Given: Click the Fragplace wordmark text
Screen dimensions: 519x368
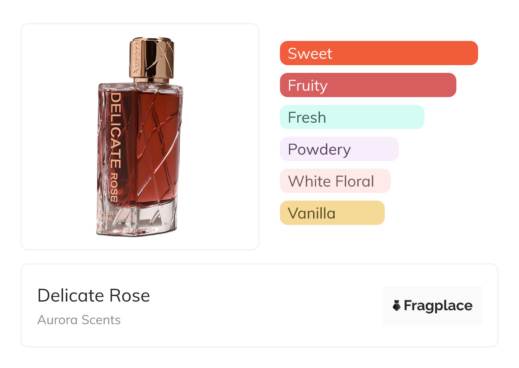Looking at the screenshot, I should click(x=438, y=305).
